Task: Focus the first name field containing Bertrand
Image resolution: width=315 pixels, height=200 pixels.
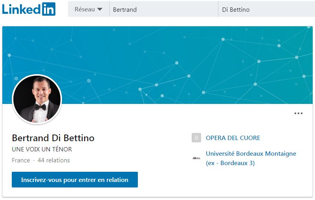Action: click(163, 9)
